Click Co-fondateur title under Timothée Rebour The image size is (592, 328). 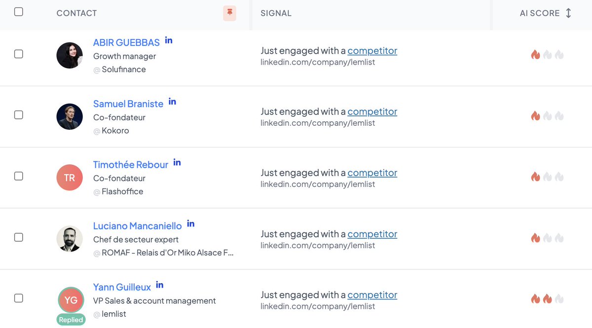coord(119,178)
